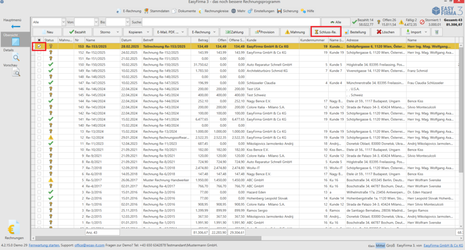Open the E-Rechnung top menu

point(129,11)
